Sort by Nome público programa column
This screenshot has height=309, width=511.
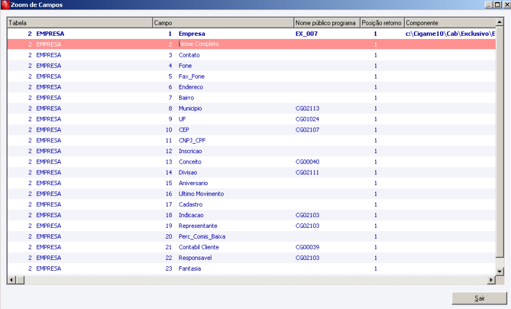[x=327, y=23]
